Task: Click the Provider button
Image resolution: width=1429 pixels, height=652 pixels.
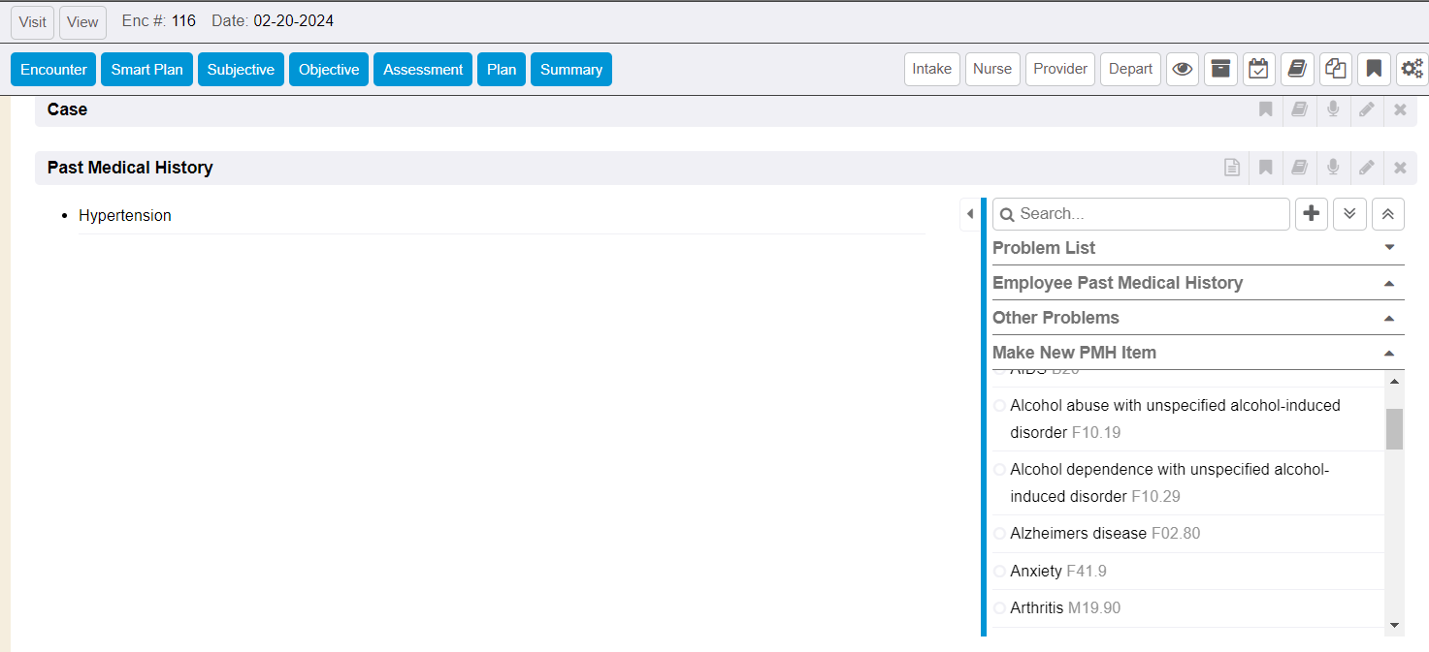Action: point(1060,69)
